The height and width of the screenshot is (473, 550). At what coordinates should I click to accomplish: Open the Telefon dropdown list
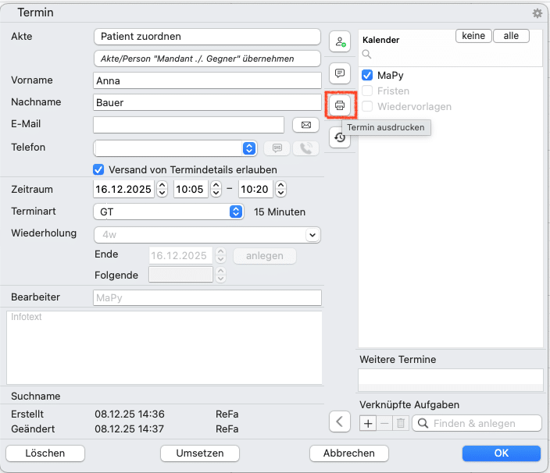[x=249, y=148]
